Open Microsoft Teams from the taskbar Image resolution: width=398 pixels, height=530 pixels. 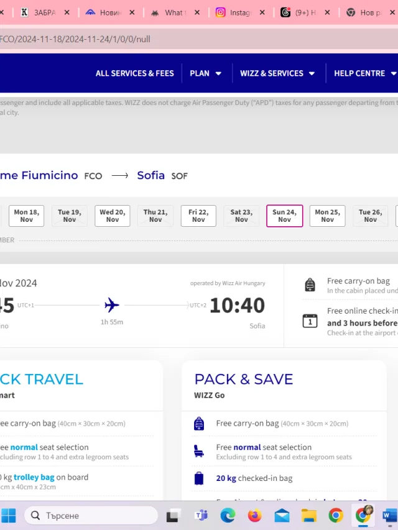tap(201, 516)
